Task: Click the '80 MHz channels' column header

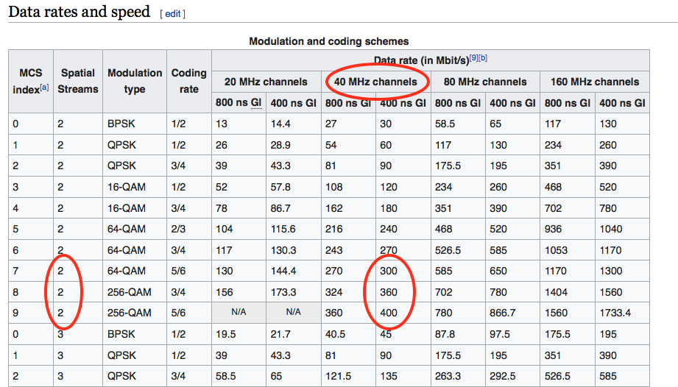Action: 485,82
